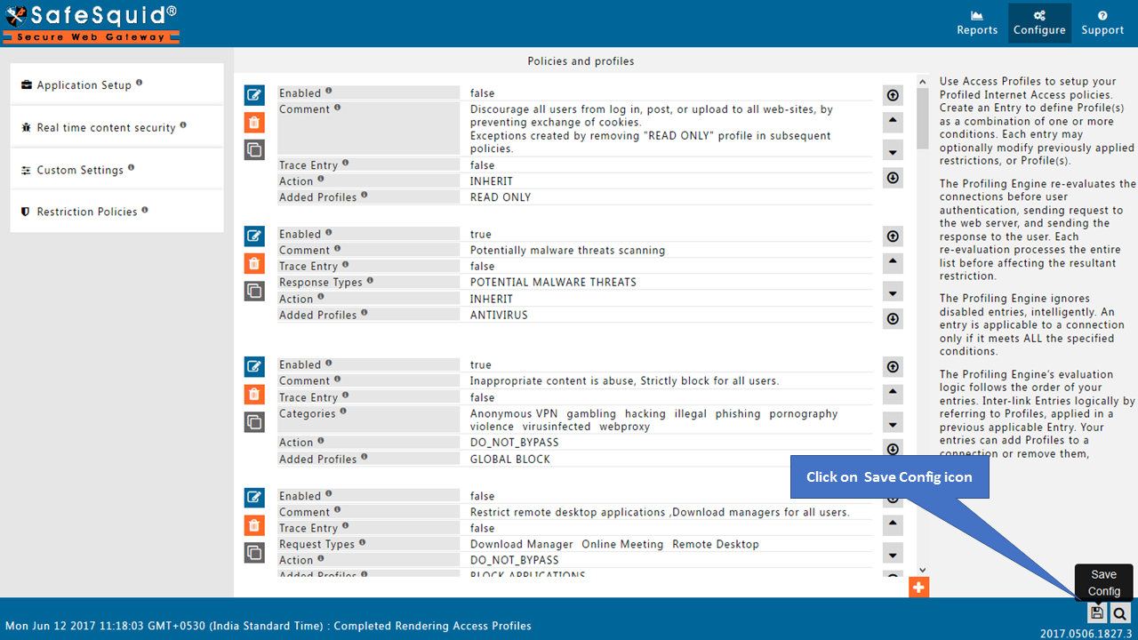Insert entry below READ ONLY using circled icon
The width and height of the screenshot is (1138, 640).
click(893, 178)
